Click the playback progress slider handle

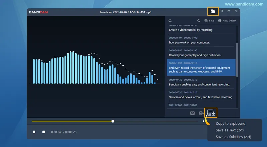(113, 121)
